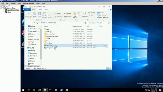Open the Tools menu
Screen dimensions: 163x92
38,3
